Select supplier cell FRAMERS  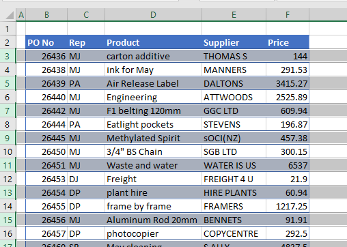234,206
